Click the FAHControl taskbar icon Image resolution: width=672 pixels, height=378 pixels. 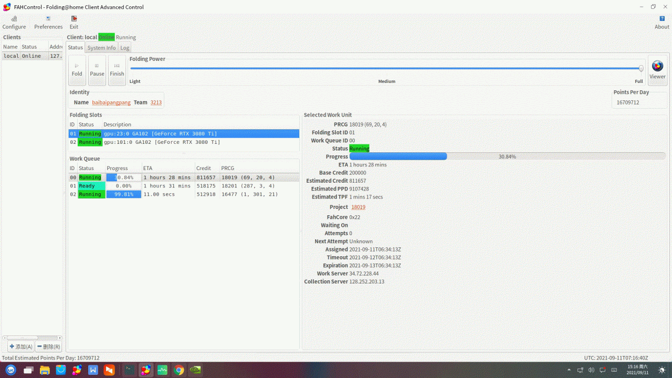146,370
